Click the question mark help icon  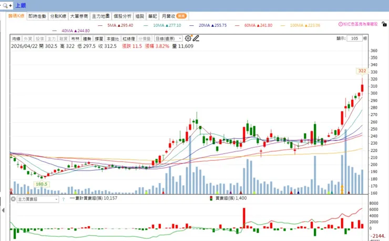(x=64, y=199)
